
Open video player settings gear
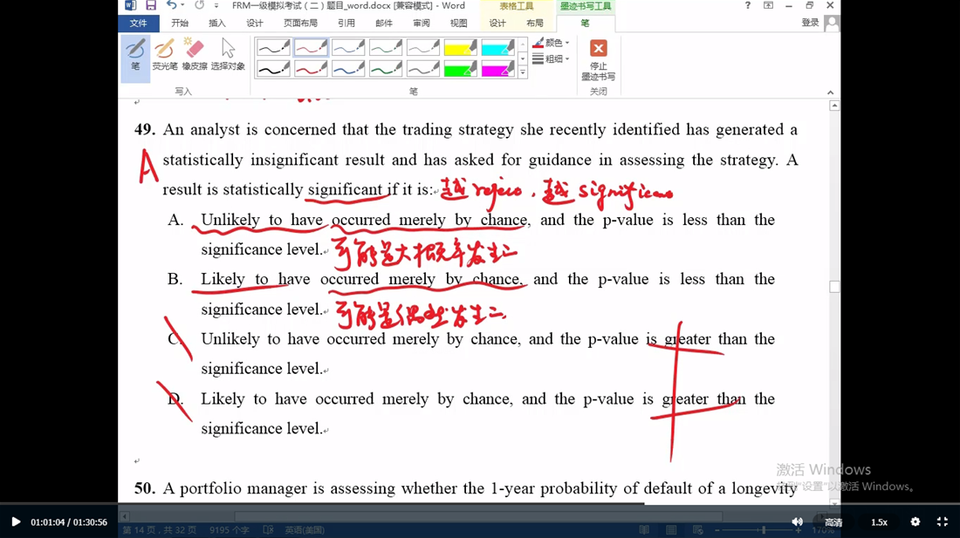click(915, 522)
